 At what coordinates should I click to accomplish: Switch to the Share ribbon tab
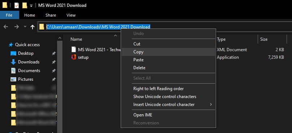click(x=51, y=15)
